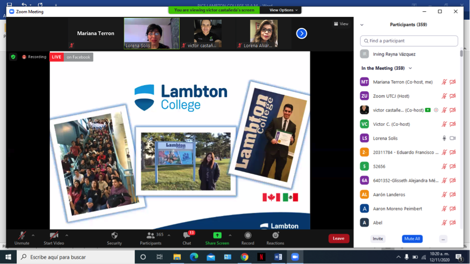Toggle video camera for Lorena Solis
Screen dimensions: 470x264
coord(453,138)
